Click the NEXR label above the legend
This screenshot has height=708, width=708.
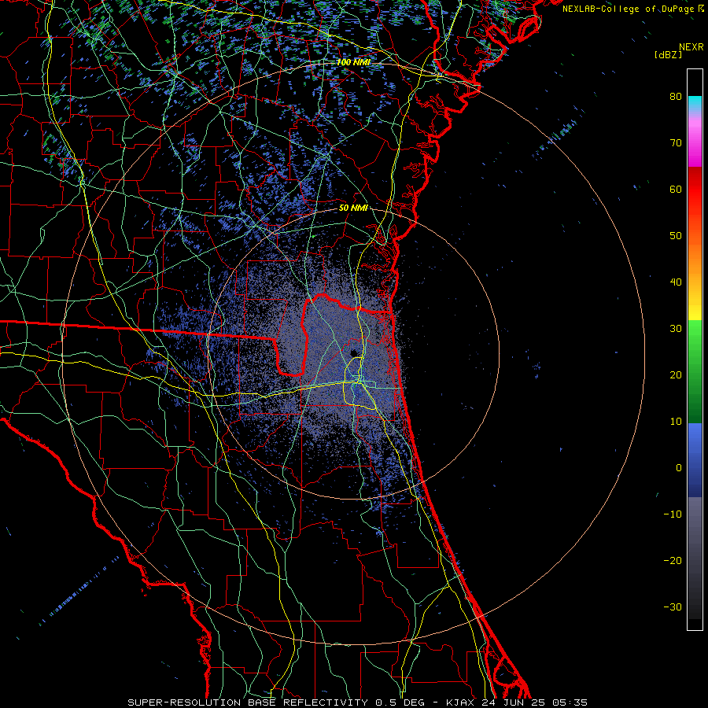[691, 47]
